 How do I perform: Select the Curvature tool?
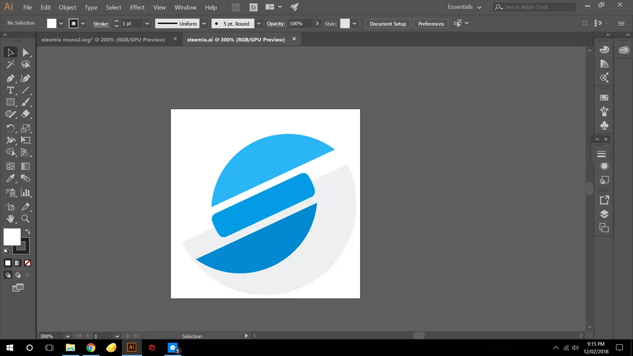(x=26, y=78)
